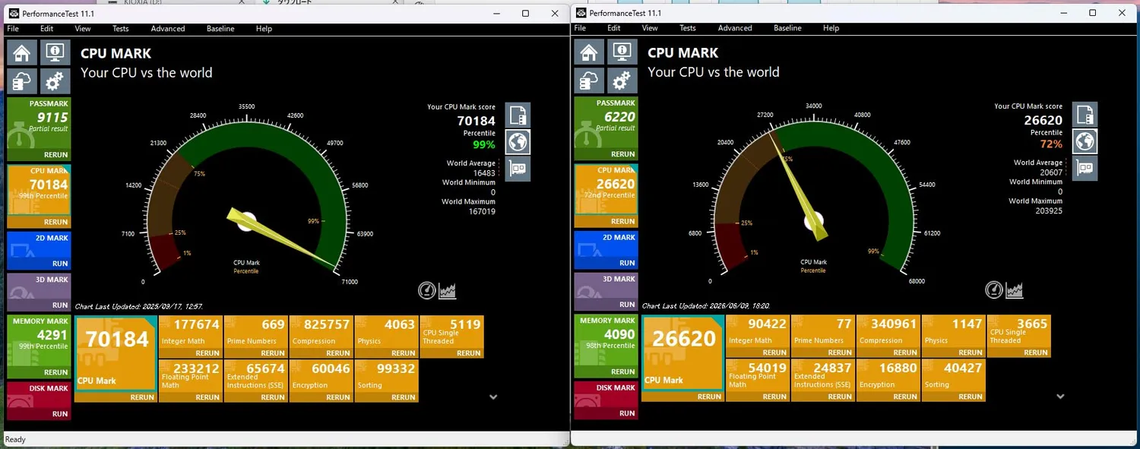Open the Baseline menu in the 26620-score window
Viewport: 1140px width, 449px height.
coord(787,28)
